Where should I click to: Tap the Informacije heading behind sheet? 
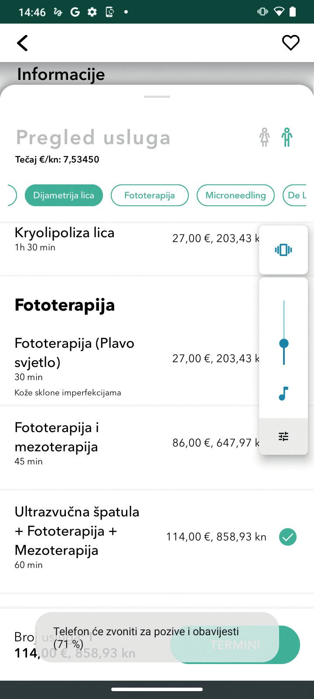click(61, 74)
